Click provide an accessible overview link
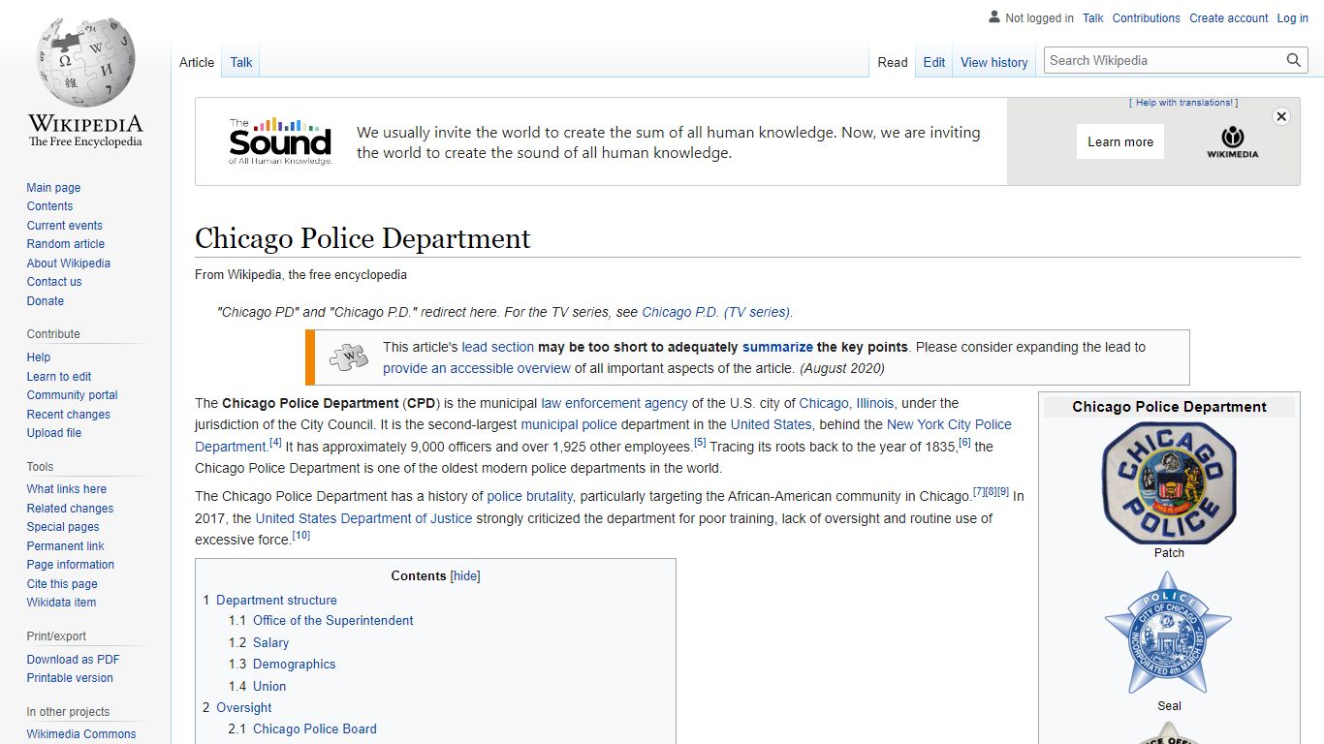 pos(477,368)
